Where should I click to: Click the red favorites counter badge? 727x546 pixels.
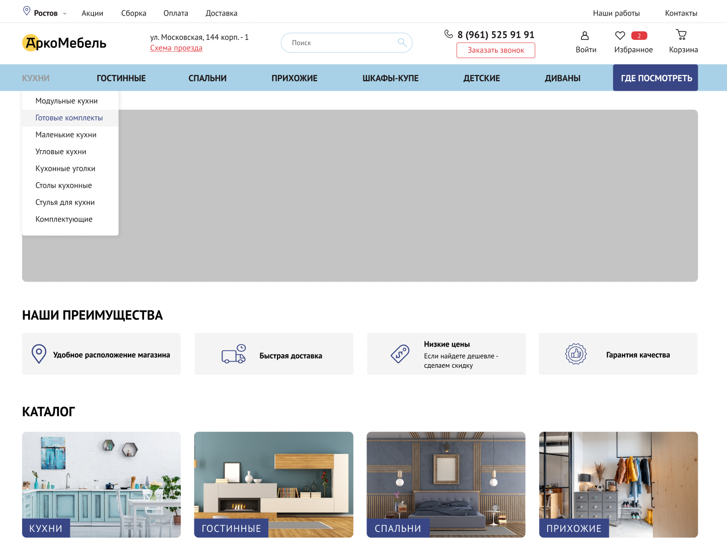[639, 36]
